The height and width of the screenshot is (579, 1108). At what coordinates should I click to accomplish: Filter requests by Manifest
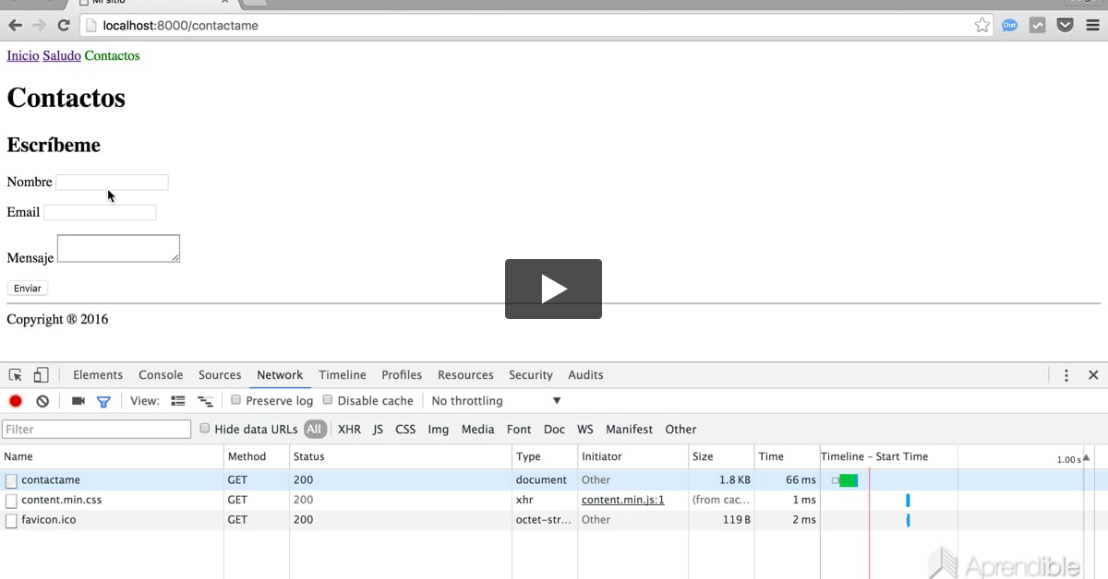coord(629,430)
